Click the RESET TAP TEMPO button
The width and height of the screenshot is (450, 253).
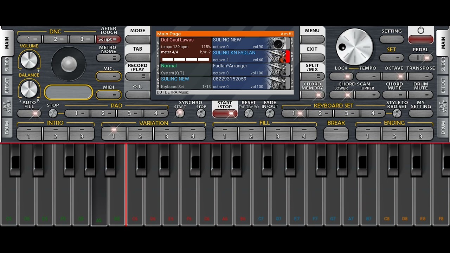coord(249,113)
